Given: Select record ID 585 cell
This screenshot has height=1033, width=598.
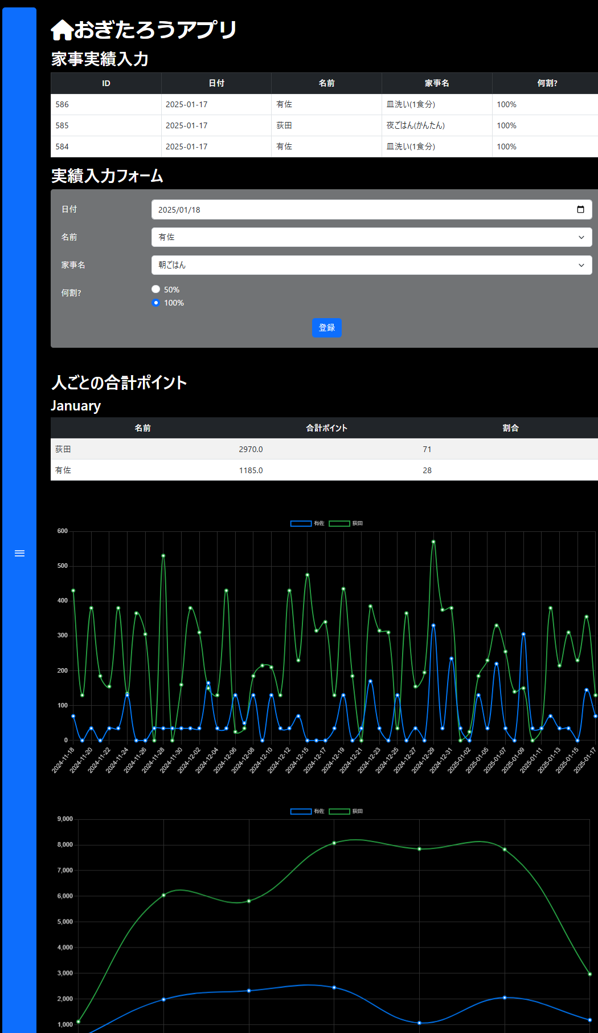Looking at the screenshot, I should 106,125.
